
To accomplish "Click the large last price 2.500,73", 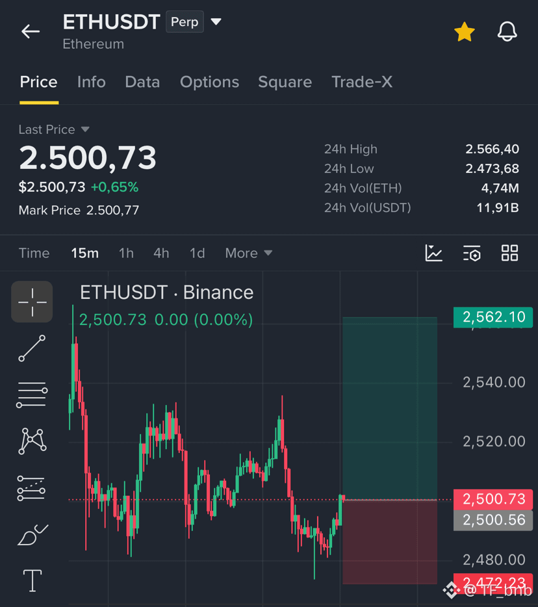I will tap(88, 158).
